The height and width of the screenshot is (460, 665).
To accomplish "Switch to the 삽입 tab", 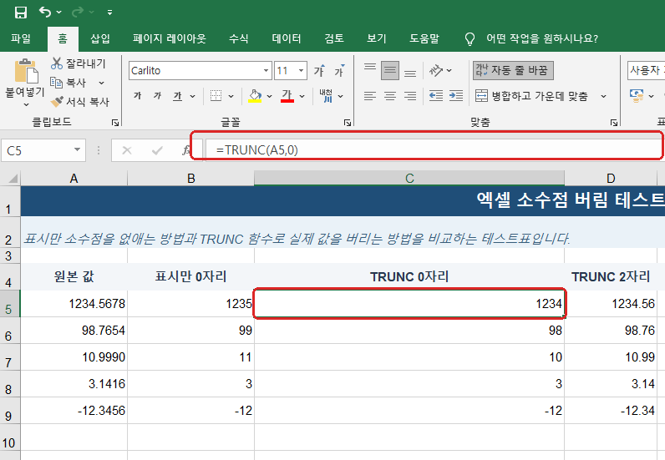I will (100, 38).
